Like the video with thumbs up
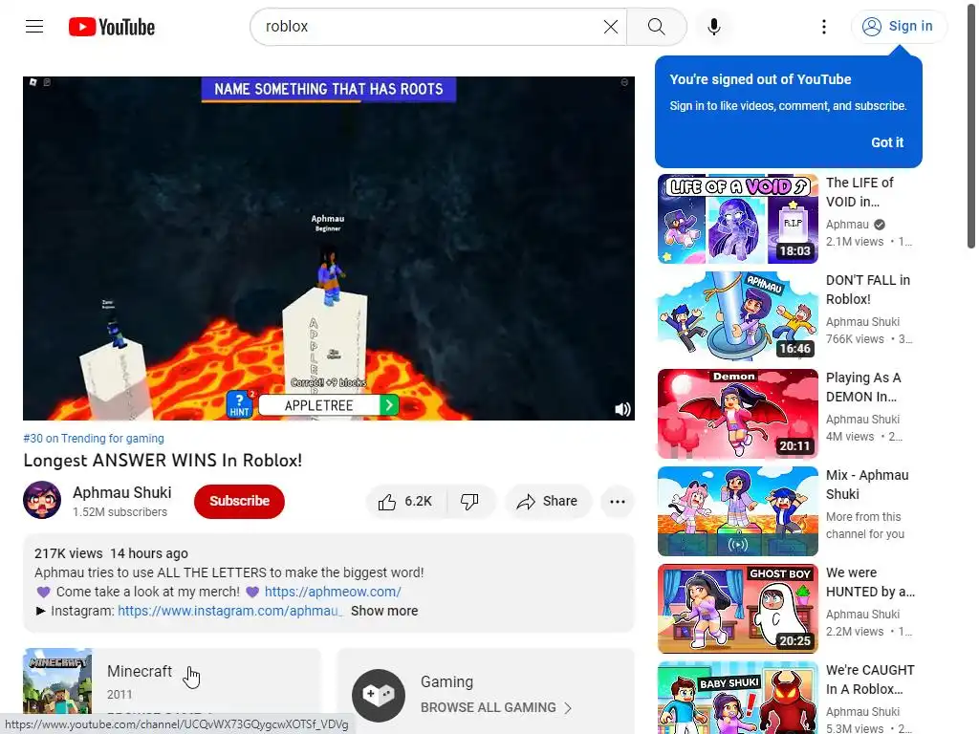Screen dimensions: 979x734 pyautogui.click(x=405, y=501)
